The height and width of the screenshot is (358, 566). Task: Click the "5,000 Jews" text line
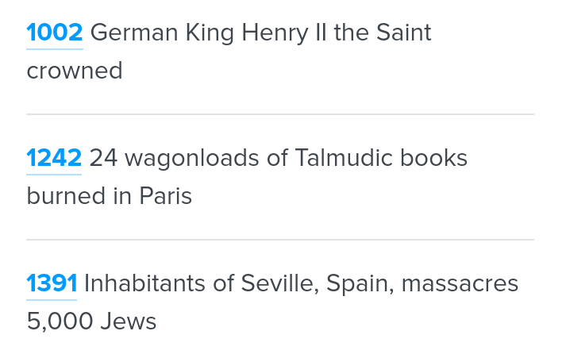tap(91, 321)
